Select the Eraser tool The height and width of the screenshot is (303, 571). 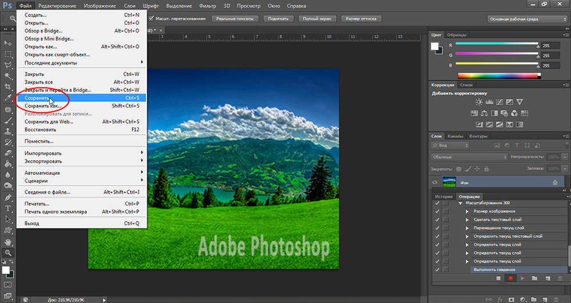click(7, 153)
